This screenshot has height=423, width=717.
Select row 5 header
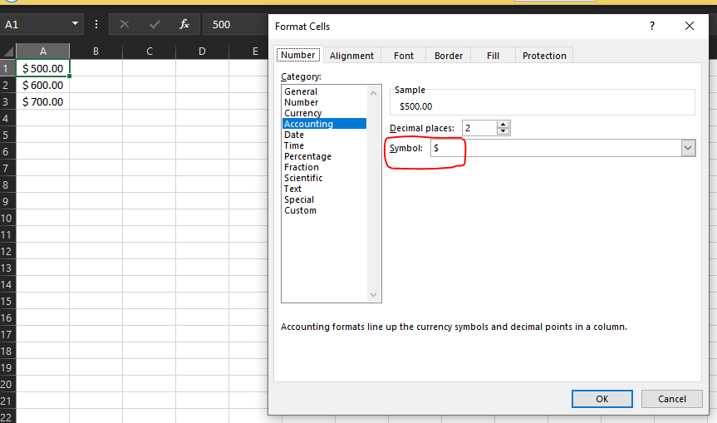[x=7, y=135]
